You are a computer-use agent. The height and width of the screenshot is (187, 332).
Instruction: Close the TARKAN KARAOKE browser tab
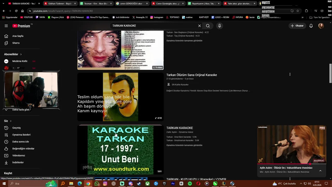[39, 4]
